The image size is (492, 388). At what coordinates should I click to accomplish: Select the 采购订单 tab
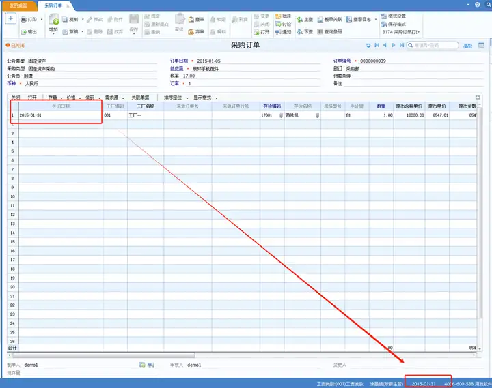[53, 5]
